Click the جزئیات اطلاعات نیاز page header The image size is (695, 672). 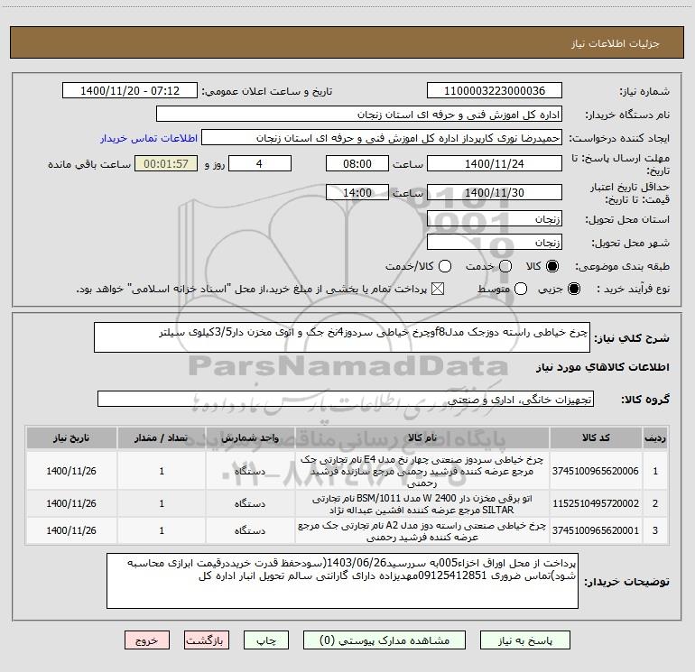coord(615,43)
